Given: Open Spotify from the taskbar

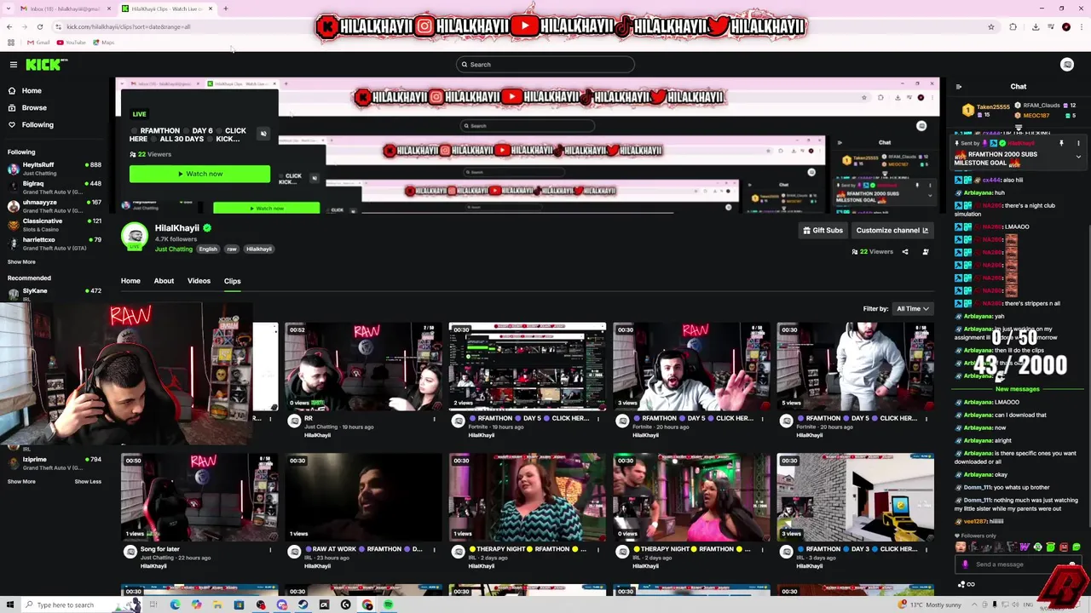Looking at the screenshot, I should click(x=388, y=604).
